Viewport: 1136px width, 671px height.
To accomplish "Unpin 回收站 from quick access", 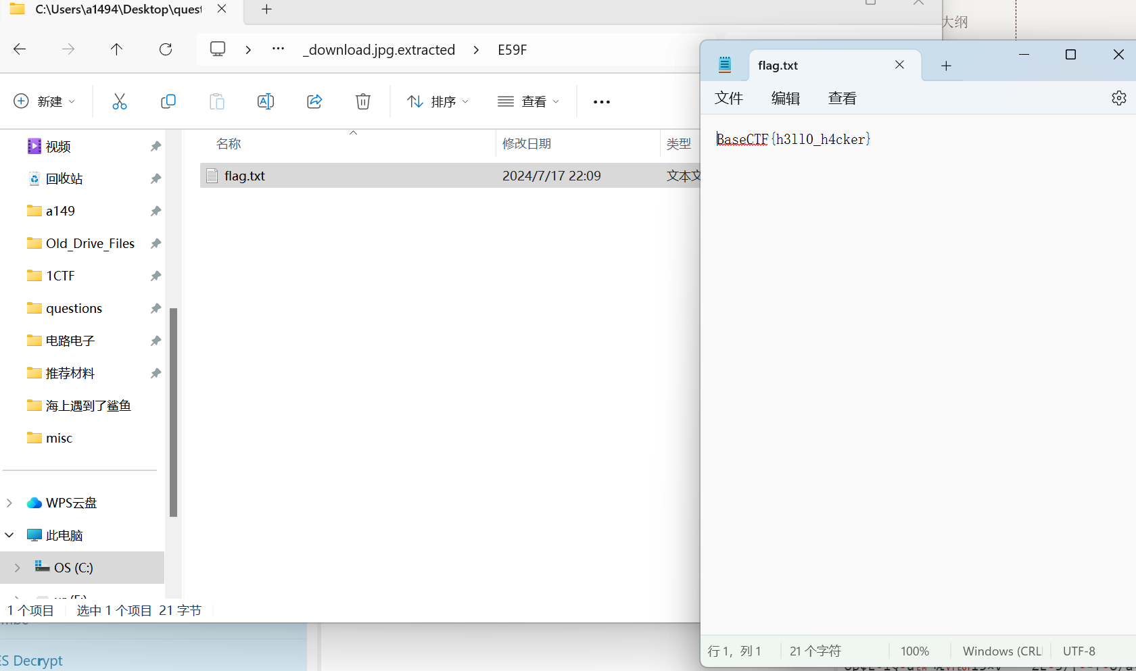I will click(x=156, y=179).
